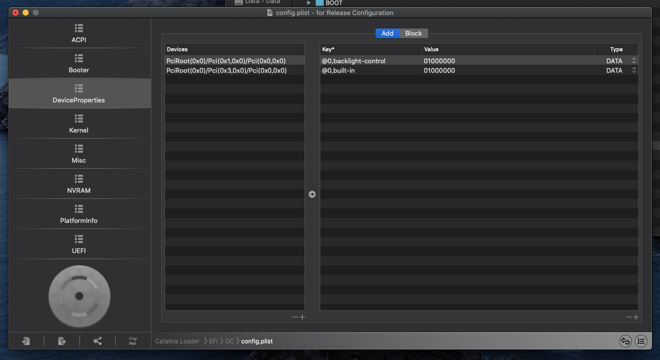Click the document icon in window title
Screen dimensions: 660x360
click(270, 13)
